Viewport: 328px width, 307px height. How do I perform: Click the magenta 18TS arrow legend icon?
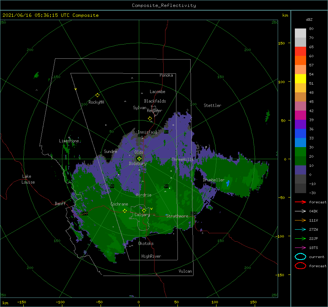tap(300, 248)
